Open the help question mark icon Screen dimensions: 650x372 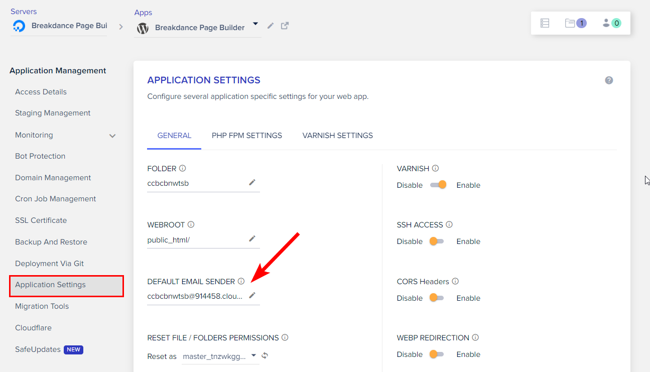609,80
